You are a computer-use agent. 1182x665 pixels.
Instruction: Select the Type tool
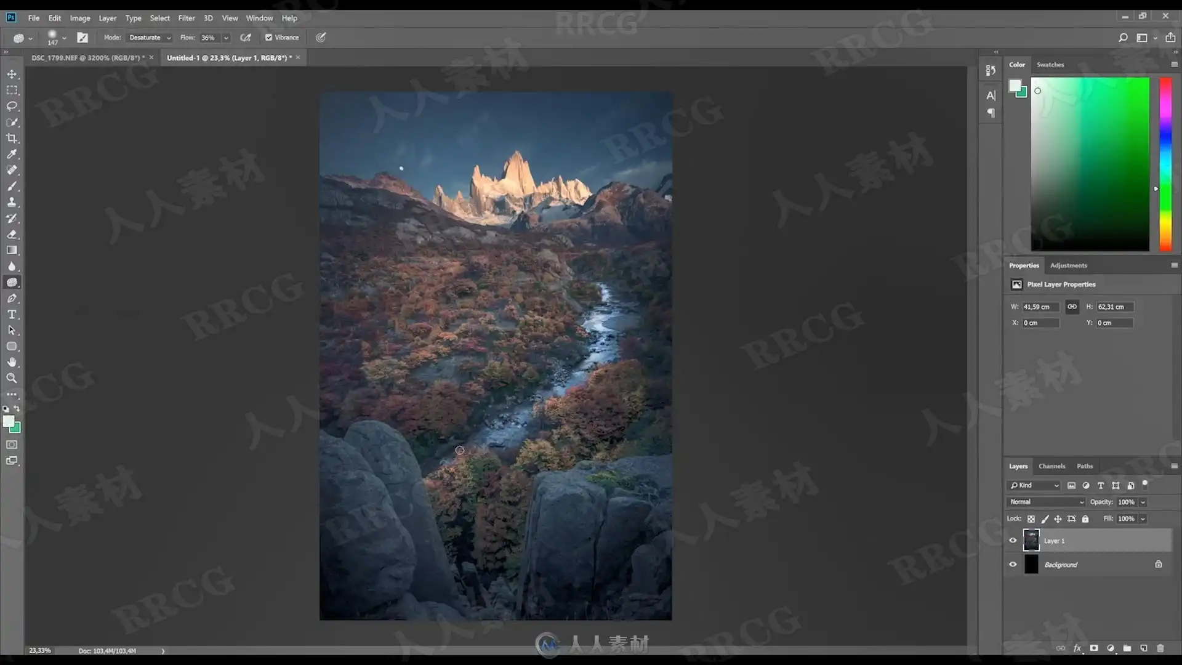tap(12, 314)
